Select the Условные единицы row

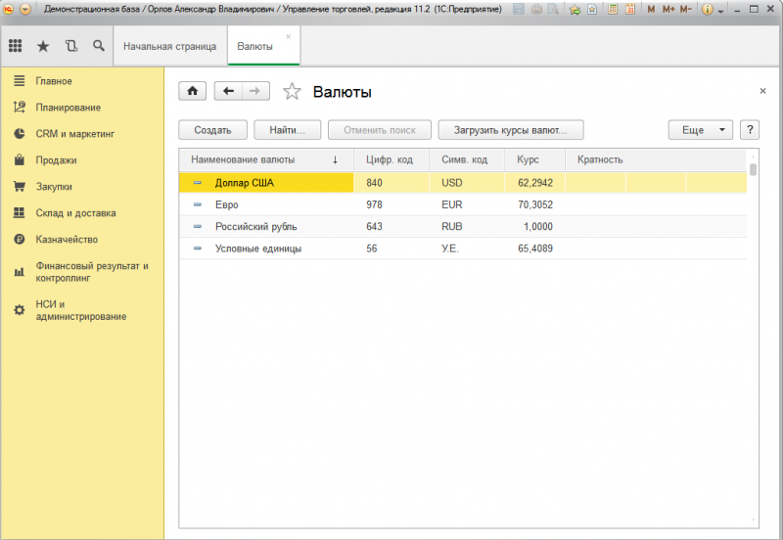463,248
